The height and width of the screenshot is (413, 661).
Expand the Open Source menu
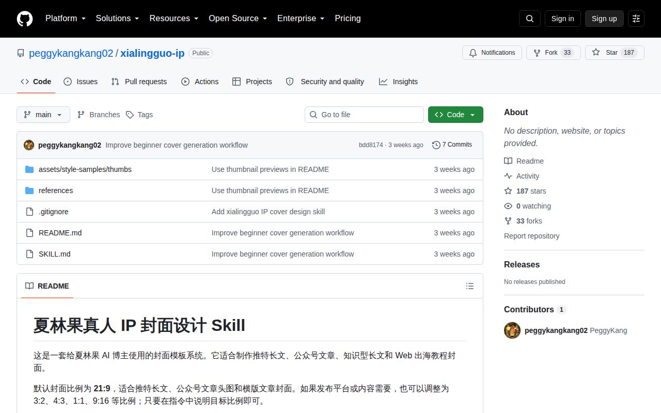(x=238, y=19)
